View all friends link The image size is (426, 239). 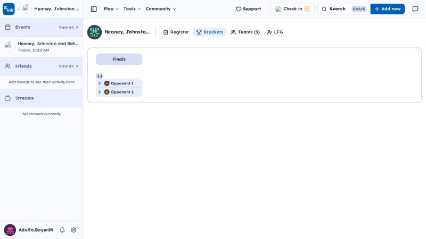(x=69, y=66)
